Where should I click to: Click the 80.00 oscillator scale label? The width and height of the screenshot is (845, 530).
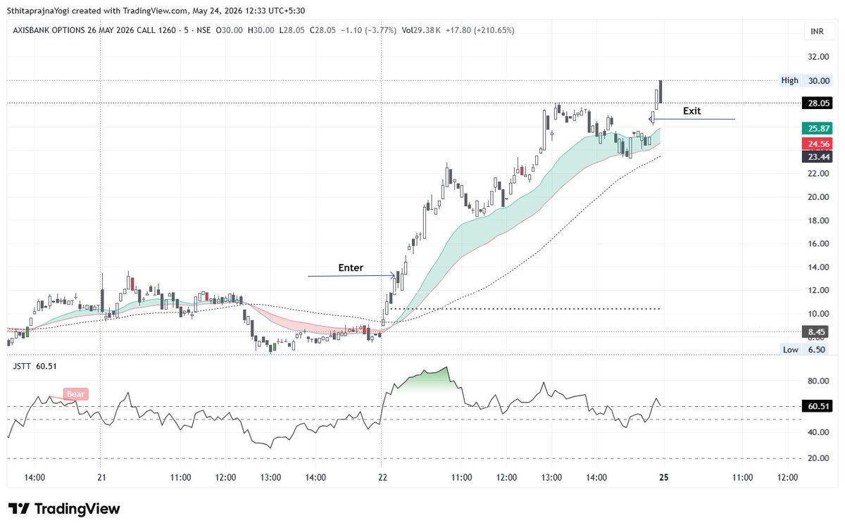[818, 381]
